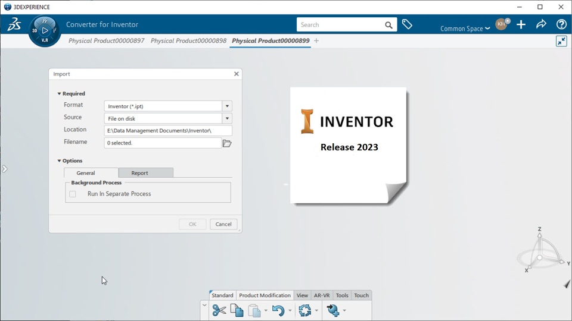The image size is (572, 321).
Task: Open the tag icon next to search
Action: (407, 24)
